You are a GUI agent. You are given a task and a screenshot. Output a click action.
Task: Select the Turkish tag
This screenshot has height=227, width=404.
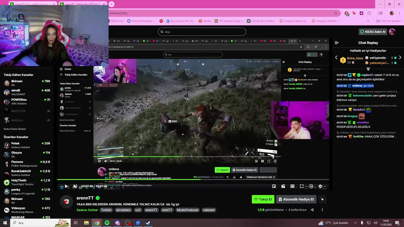pos(106,210)
